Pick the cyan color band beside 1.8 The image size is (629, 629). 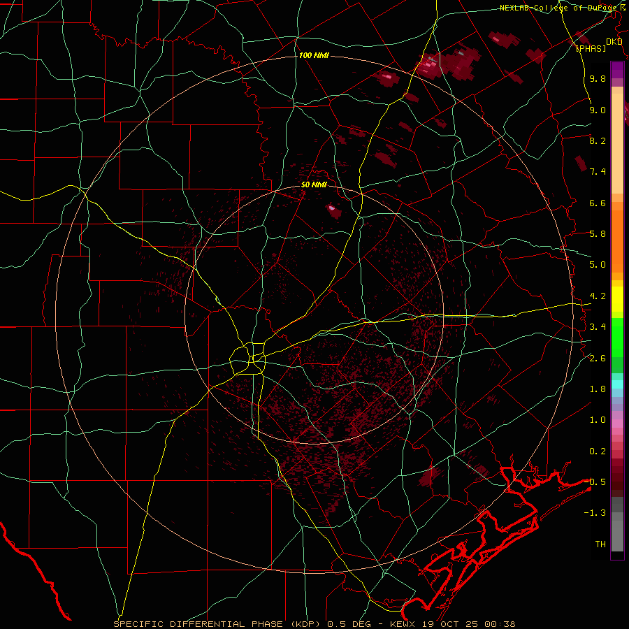[617, 384]
